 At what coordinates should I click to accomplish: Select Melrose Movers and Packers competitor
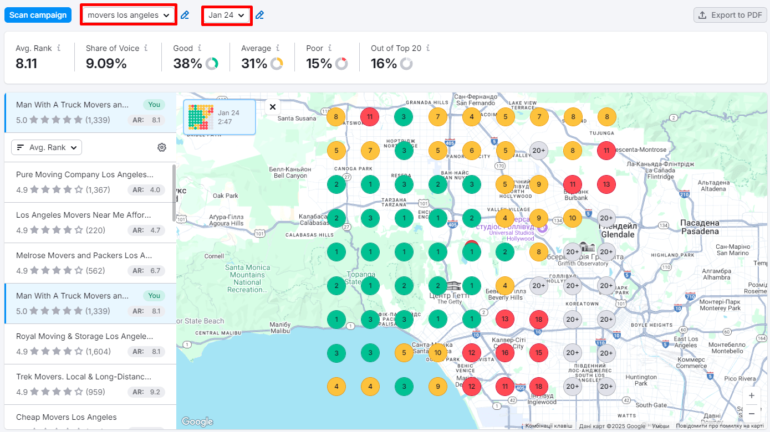[90, 263]
